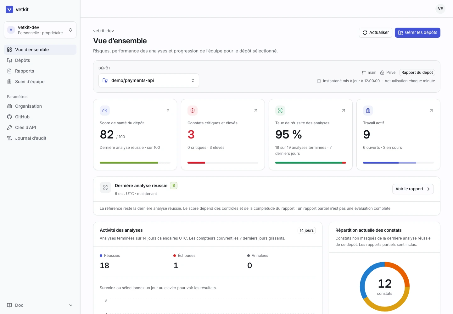The height and width of the screenshot is (314, 453).
Task: Click the 14 jours badge
Action: click(x=307, y=230)
